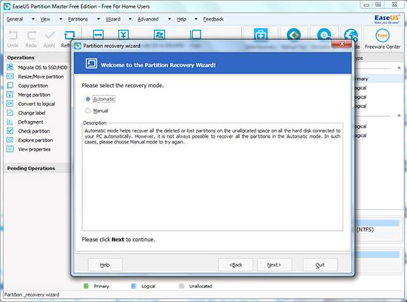Screen dimensions: 407x302
Task: Select the Automatic recovery mode radio button
Action: click(x=88, y=99)
